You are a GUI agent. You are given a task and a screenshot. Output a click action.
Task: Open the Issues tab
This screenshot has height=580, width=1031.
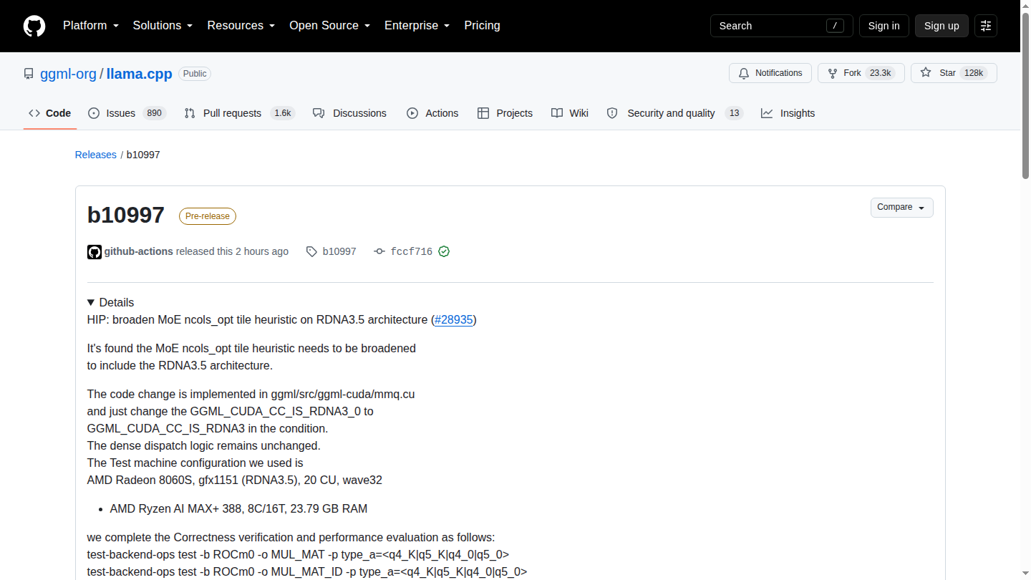click(127, 113)
